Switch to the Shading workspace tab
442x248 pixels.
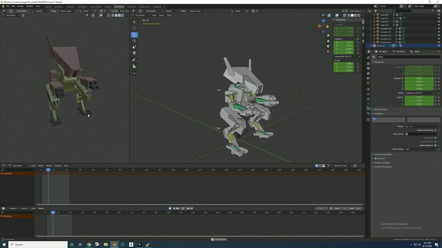coord(108,6)
